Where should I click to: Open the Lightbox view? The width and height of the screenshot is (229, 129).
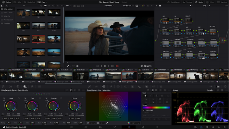pos(222,2)
